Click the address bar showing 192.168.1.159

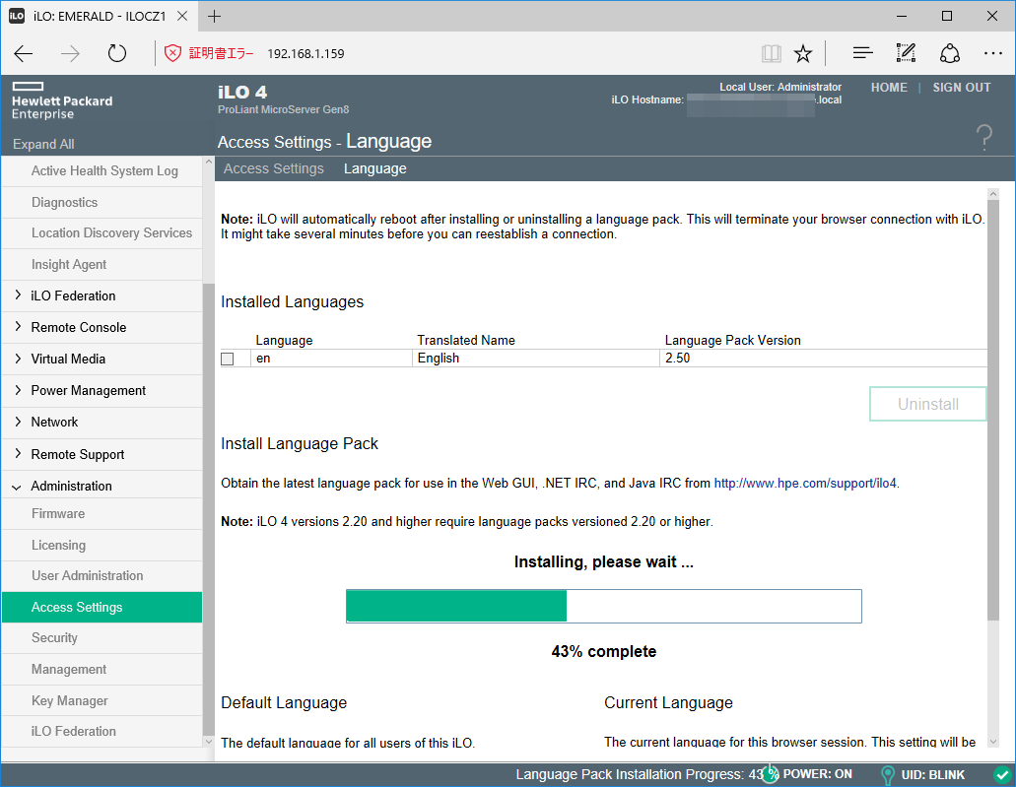(x=305, y=54)
